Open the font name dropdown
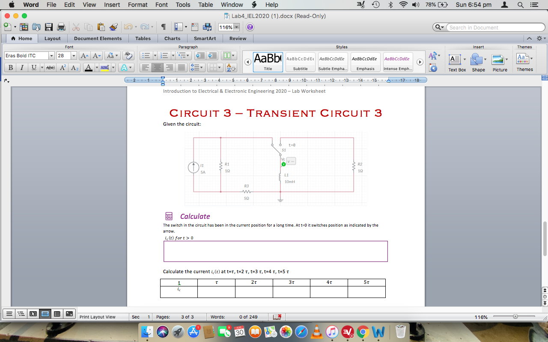The width and height of the screenshot is (548, 342). point(51,56)
